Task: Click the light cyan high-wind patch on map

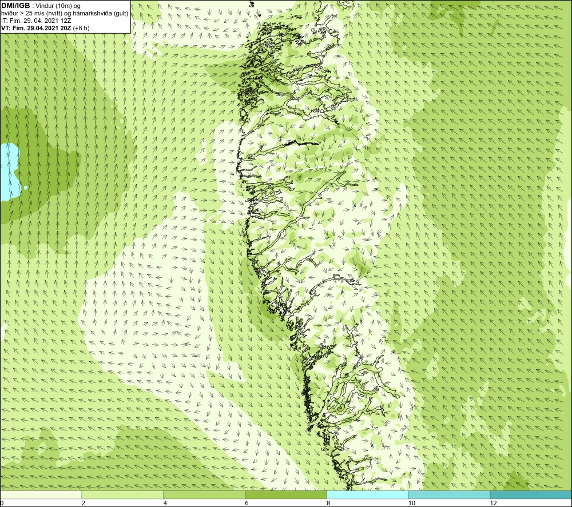Action: 10,171
